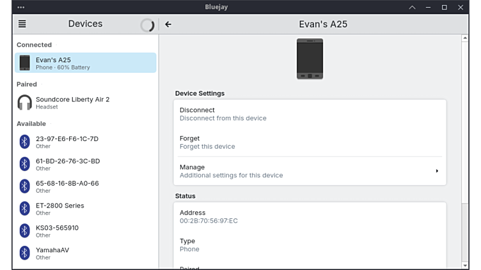Disconnect from this device
The height and width of the screenshot is (270, 481).
pos(310,114)
